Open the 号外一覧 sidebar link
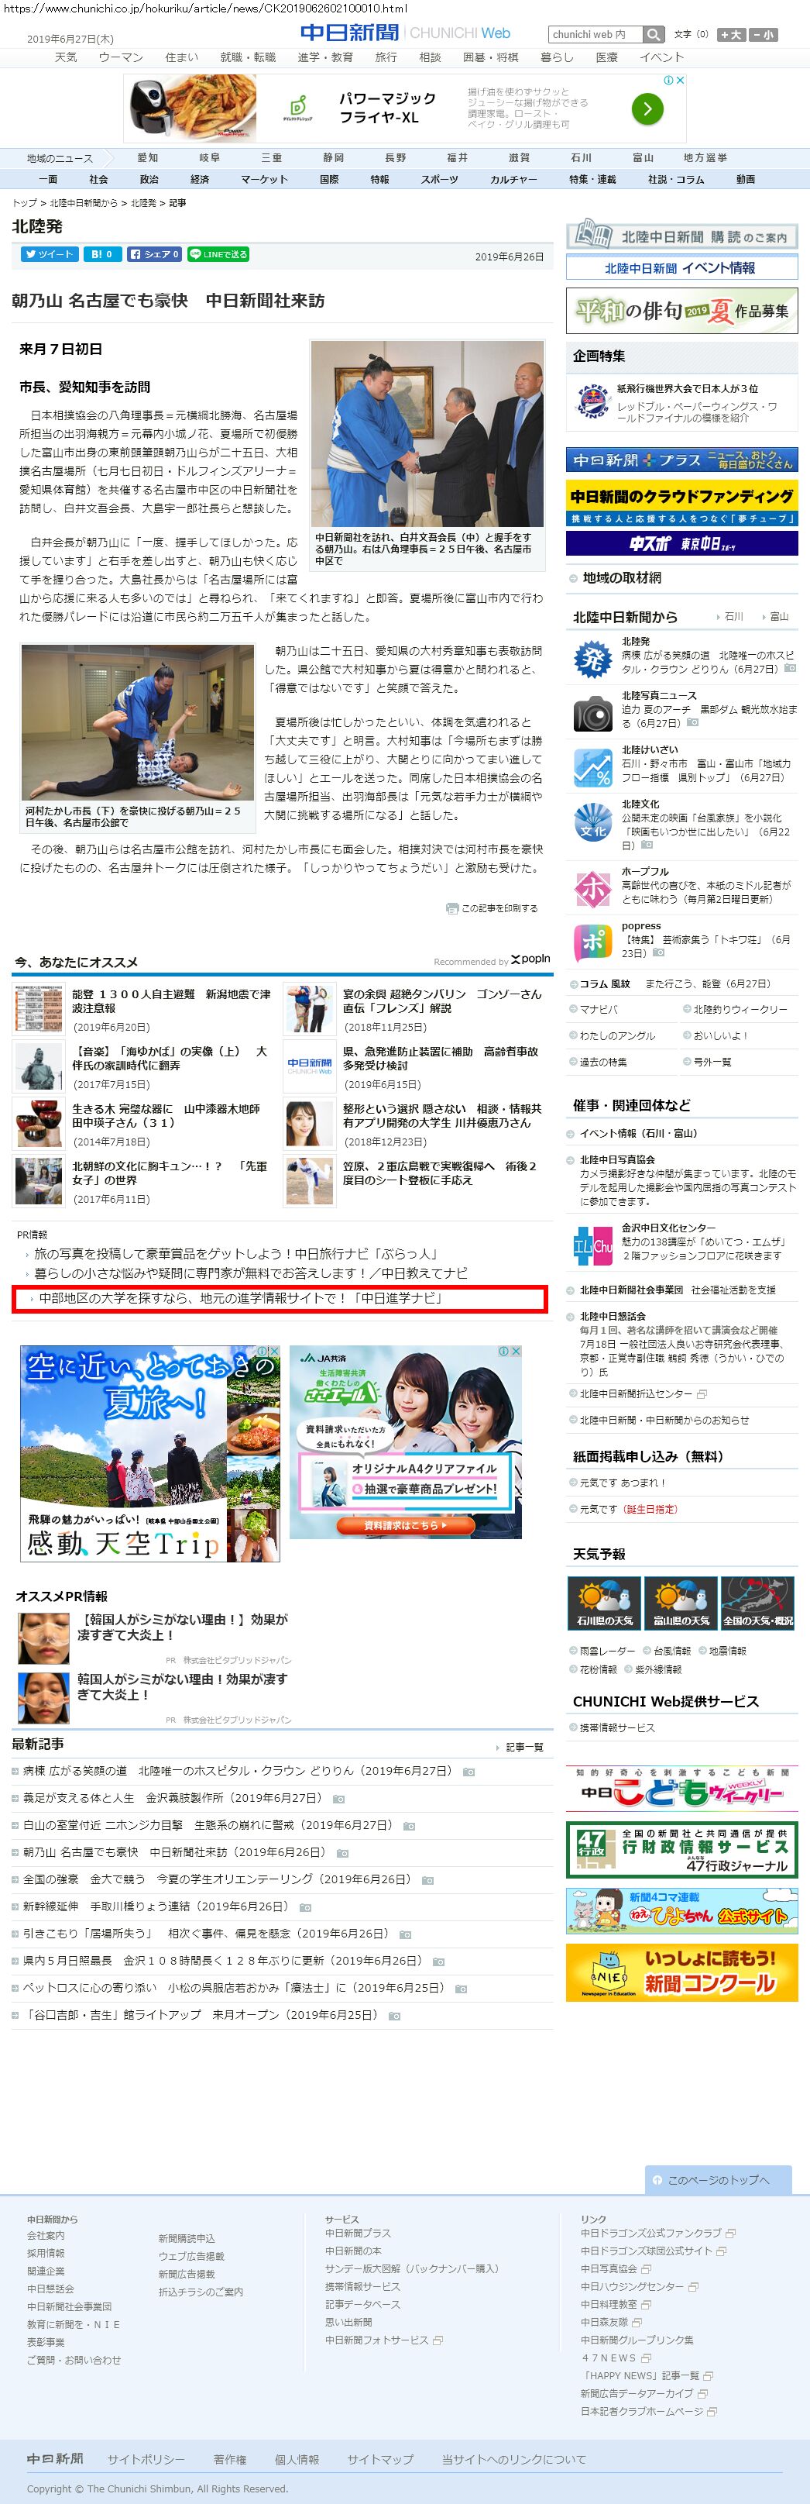810x2504 pixels. (712, 1062)
